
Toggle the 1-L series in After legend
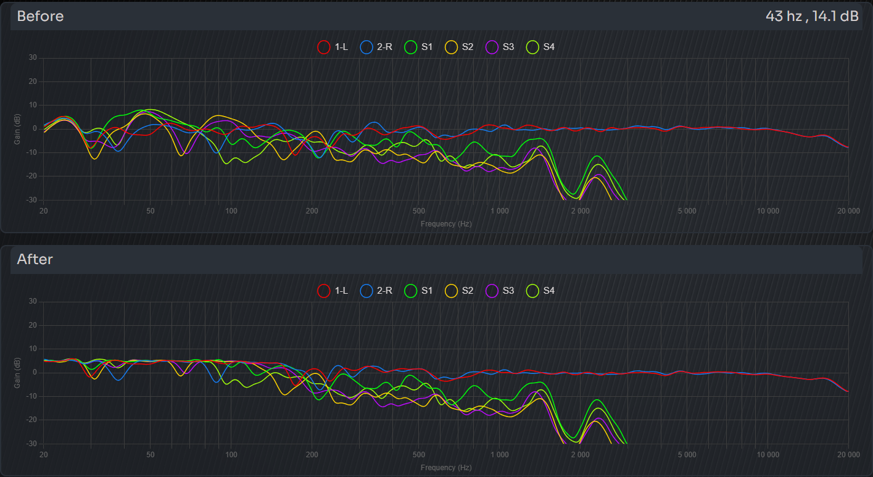333,291
